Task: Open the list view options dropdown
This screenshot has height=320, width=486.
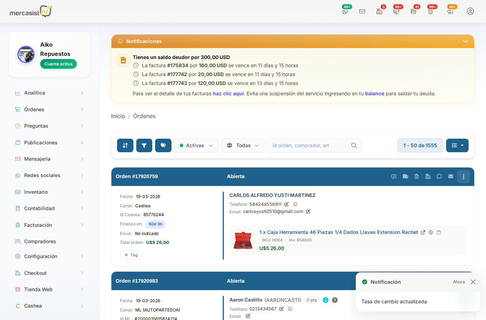Action: 457,145
